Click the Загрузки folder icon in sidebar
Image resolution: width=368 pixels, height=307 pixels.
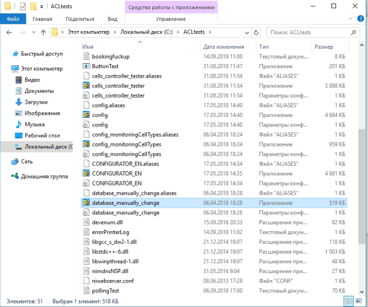(19, 102)
